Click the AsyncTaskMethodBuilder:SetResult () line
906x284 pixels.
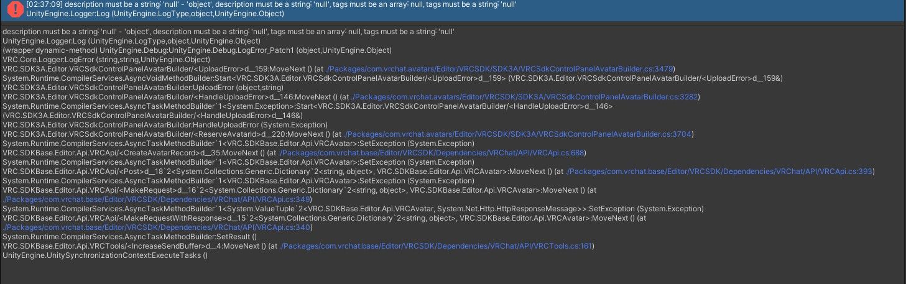click(x=129, y=237)
